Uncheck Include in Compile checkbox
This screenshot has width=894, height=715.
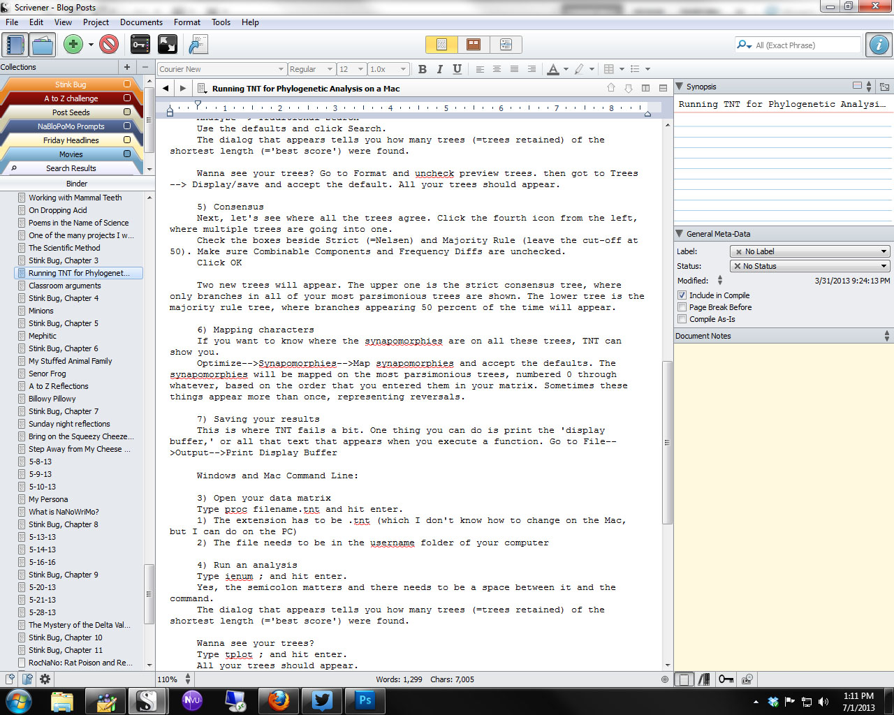pos(682,295)
